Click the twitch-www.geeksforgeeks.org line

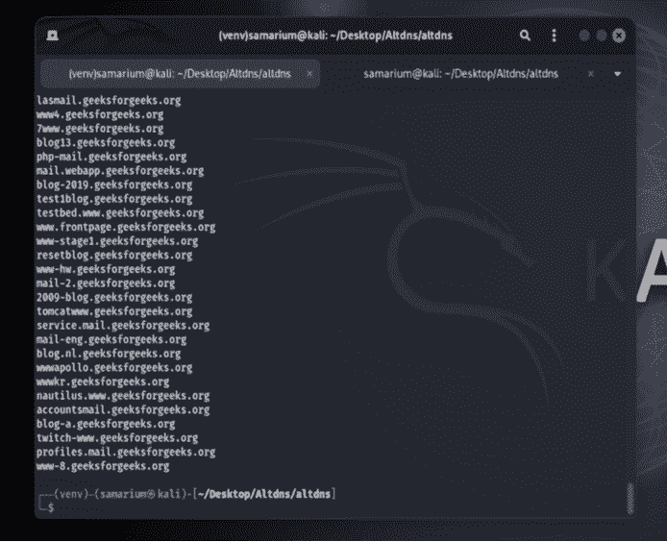click(x=117, y=437)
